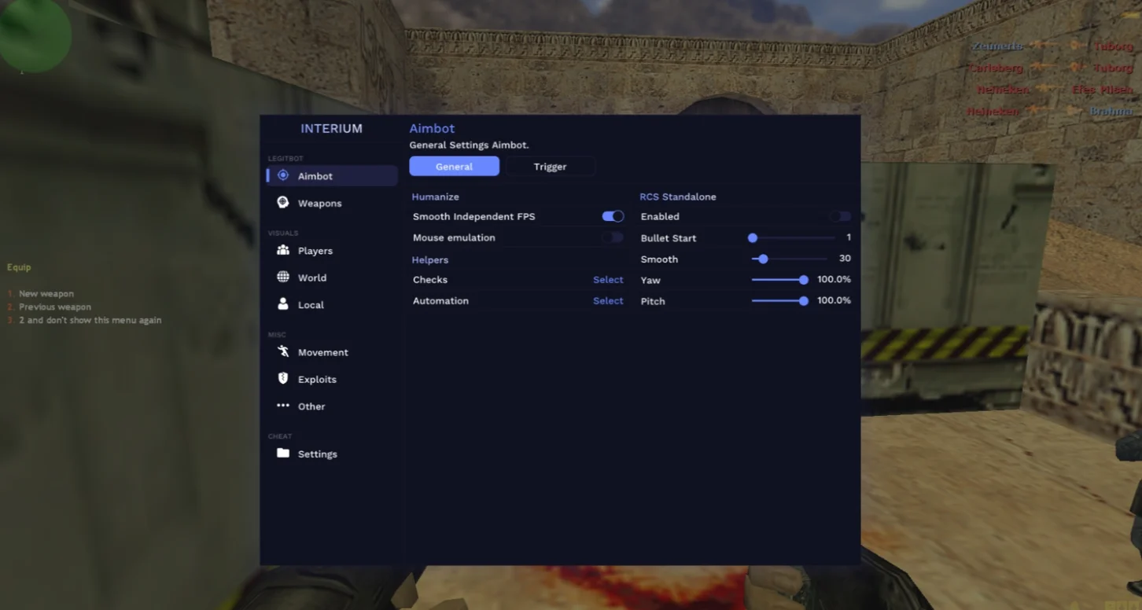This screenshot has height=610, width=1142.
Task: Open the Aimbot section icon in sidebar
Action: [283, 175]
